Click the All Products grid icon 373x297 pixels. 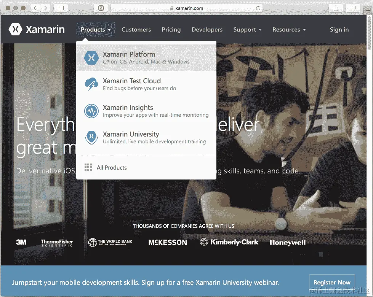pyautogui.click(x=88, y=167)
